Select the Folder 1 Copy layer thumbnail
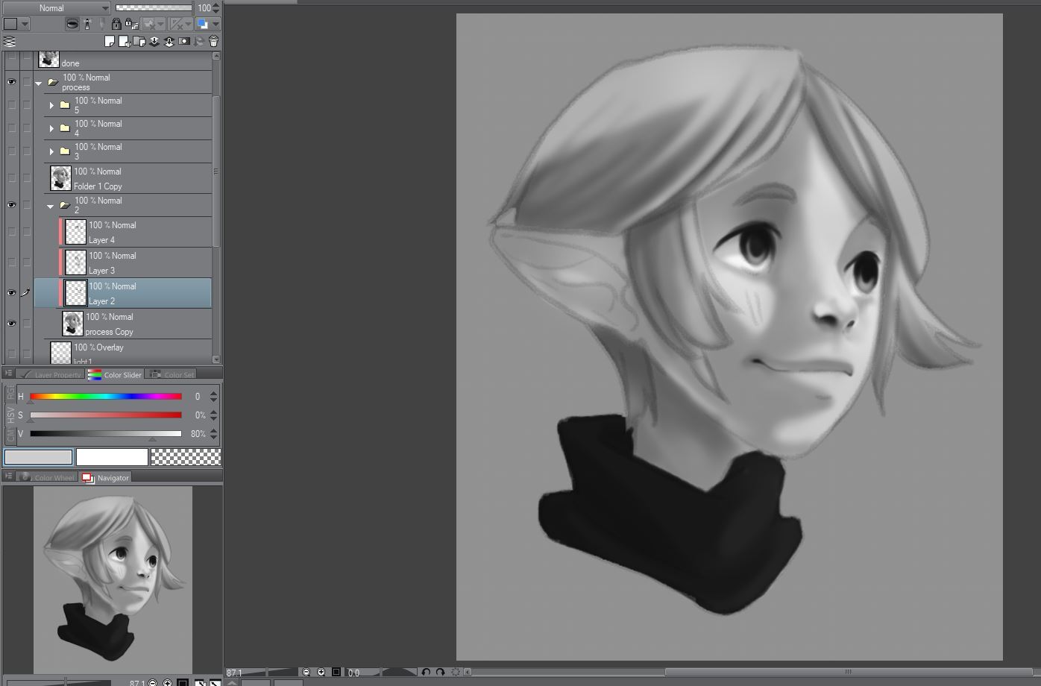This screenshot has height=686, width=1041. point(60,177)
